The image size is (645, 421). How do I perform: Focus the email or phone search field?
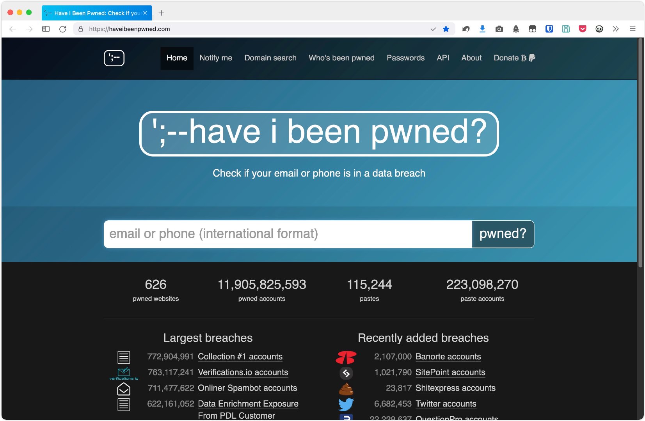click(x=288, y=234)
